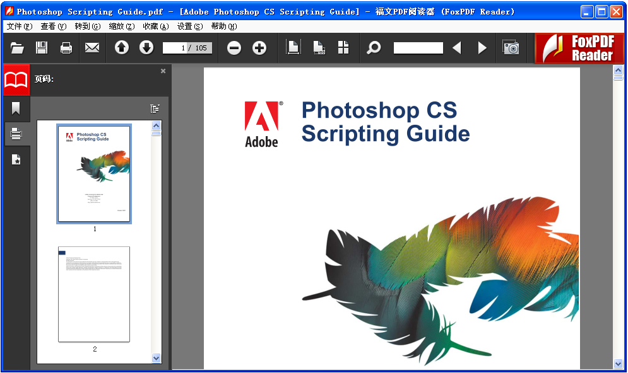This screenshot has width=628, height=373.
Task: Take a snapshot with camera icon
Action: [x=511, y=48]
